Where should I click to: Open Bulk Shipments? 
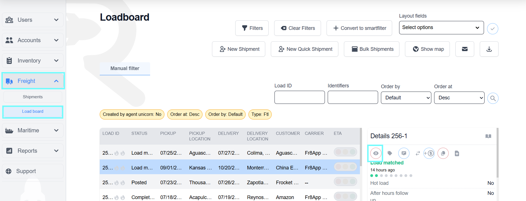click(x=372, y=49)
